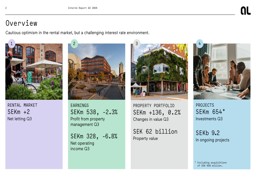Select the meeting room team photo
Screen dimensions: 256x176
[x=222, y=72]
